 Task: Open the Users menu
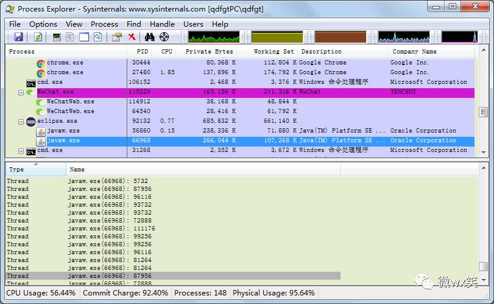(x=194, y=24)
